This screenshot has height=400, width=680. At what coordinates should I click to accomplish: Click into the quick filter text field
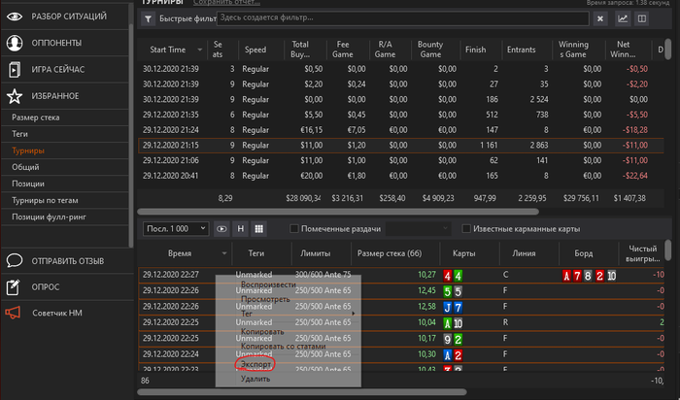[x=389, y=18]
